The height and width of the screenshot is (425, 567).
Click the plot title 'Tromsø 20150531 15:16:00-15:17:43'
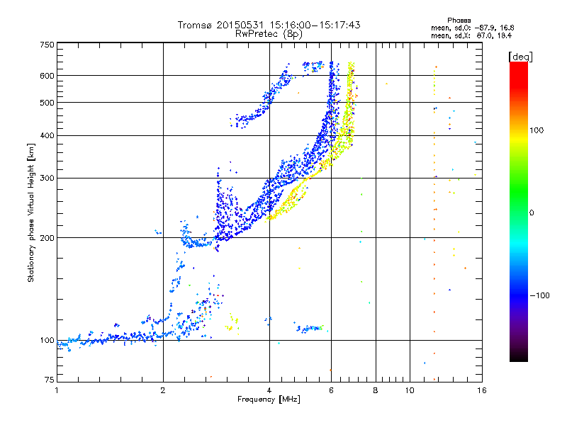click(x=269, y=25)
